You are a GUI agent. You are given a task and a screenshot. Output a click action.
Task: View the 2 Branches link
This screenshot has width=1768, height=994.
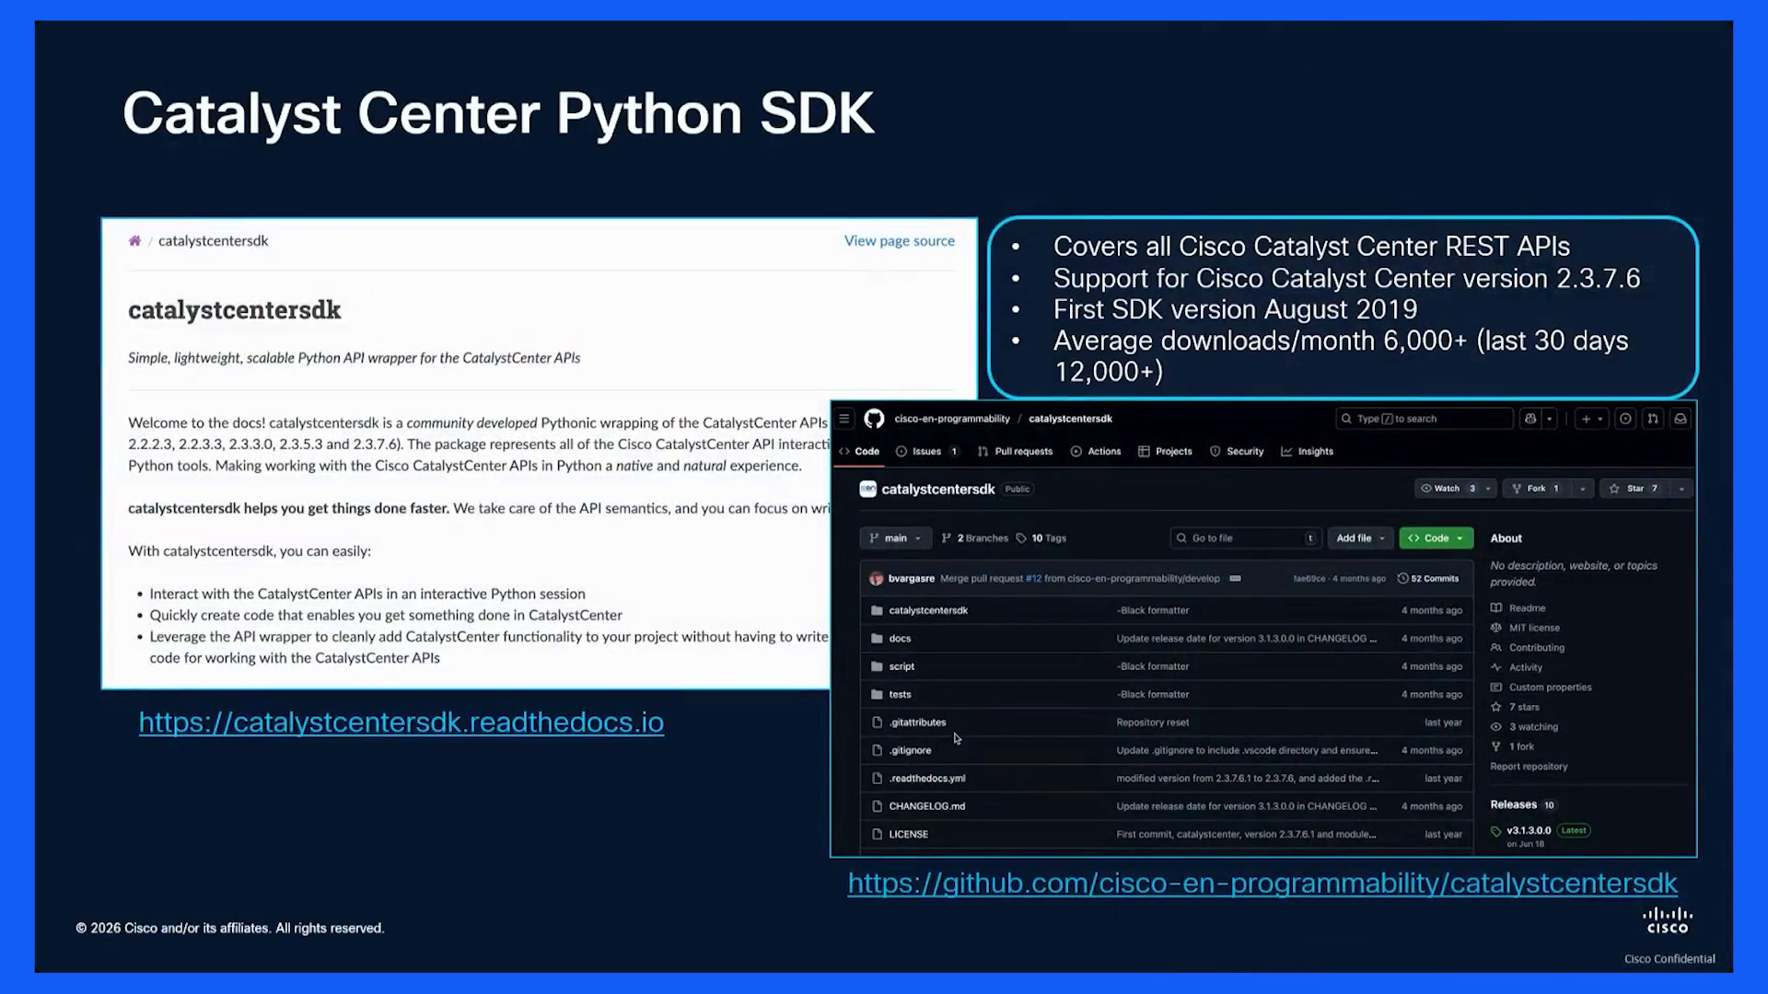click(974, 538)
